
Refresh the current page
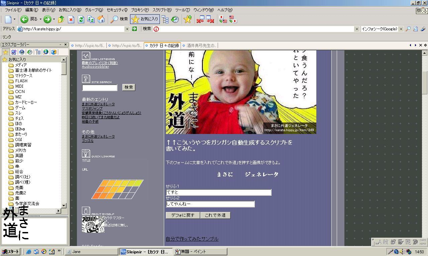[x=81, y=19]
